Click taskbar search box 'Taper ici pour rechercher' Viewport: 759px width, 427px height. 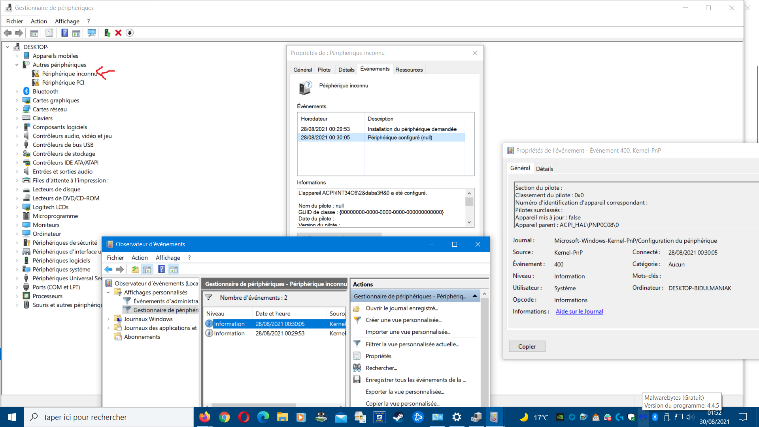(x=109, y=417)
